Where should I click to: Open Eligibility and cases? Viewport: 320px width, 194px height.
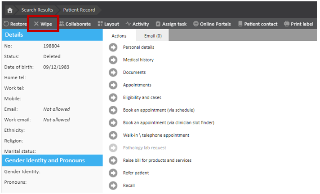[142, 98]
